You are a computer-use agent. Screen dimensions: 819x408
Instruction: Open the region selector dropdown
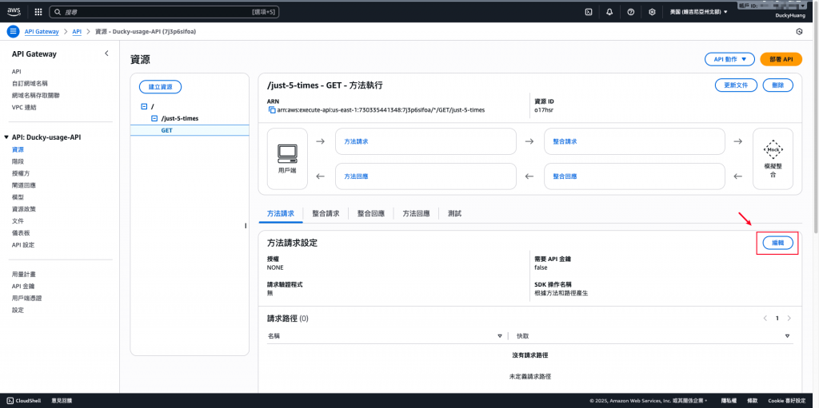(x=699, y=12)
